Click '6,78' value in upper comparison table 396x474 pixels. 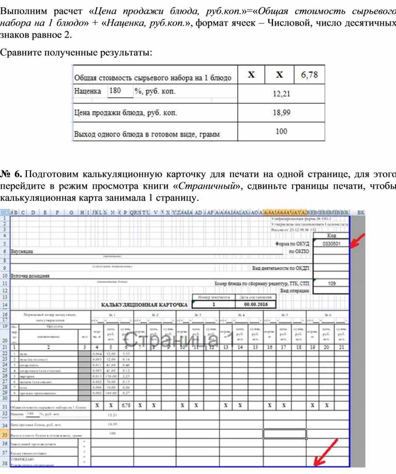point(309,75)
